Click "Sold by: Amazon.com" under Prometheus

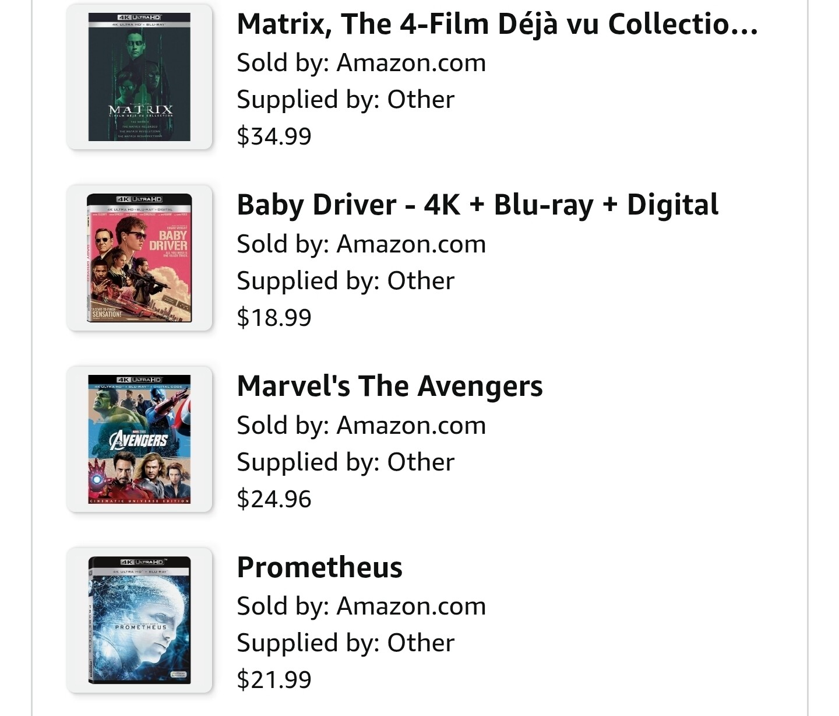pyautogui.click(x=361, y=606)
